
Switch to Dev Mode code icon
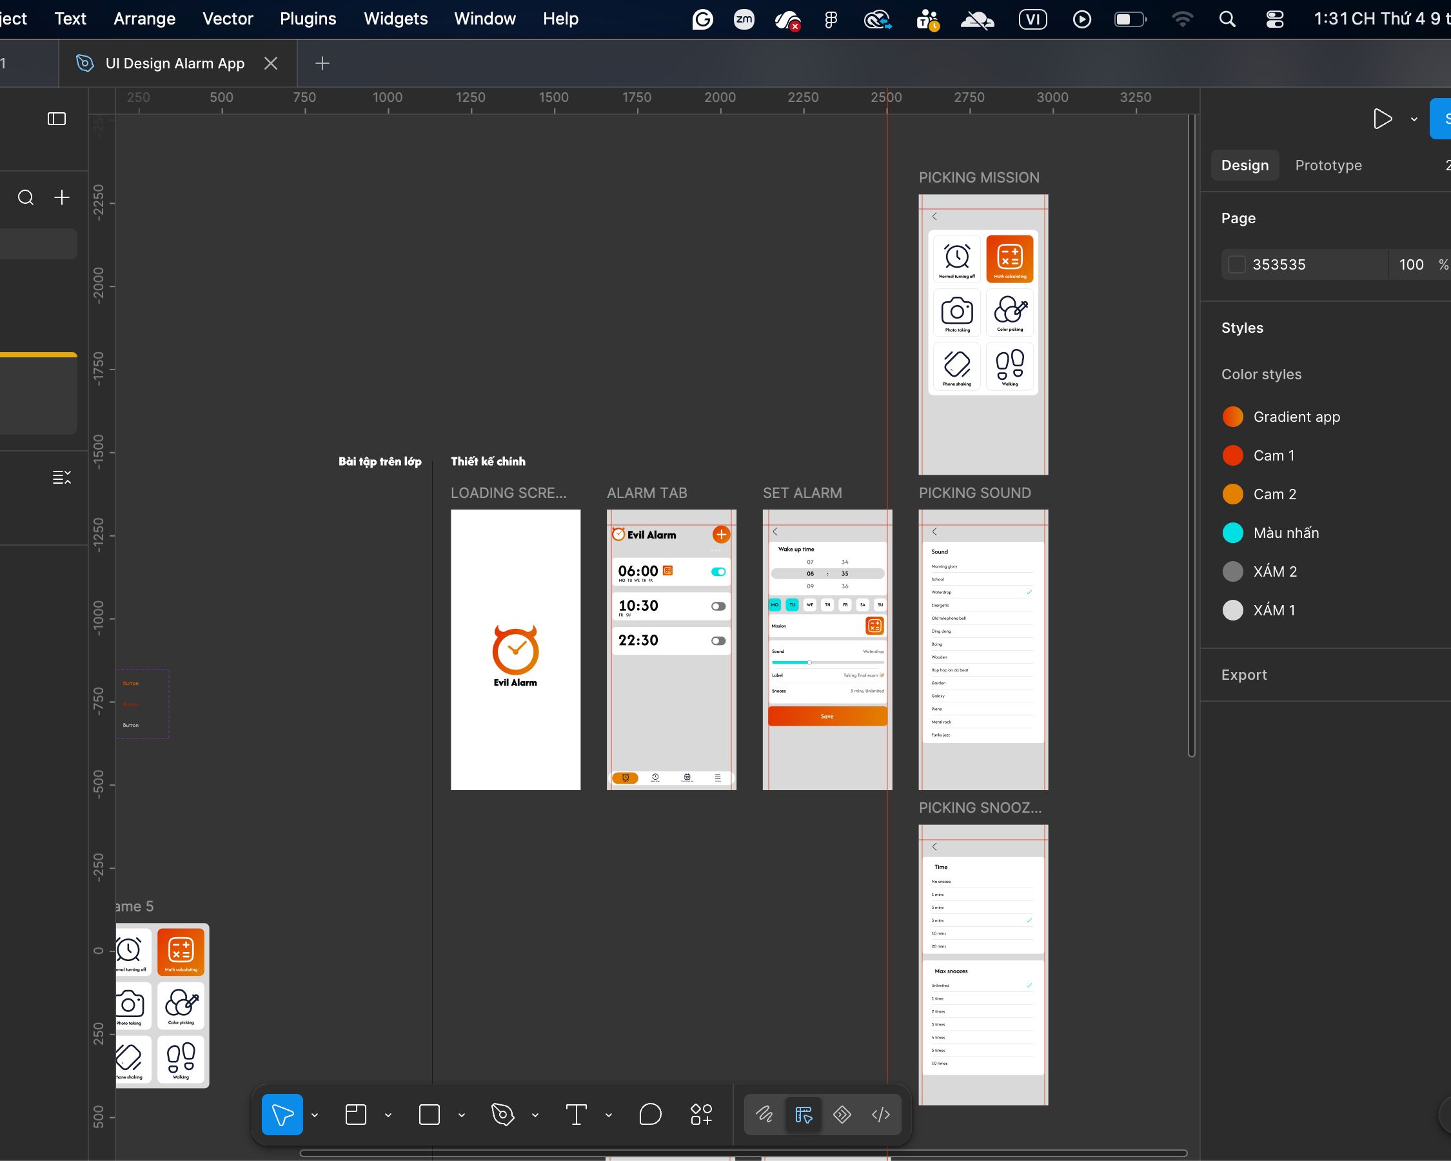(x=880, y=1115)
